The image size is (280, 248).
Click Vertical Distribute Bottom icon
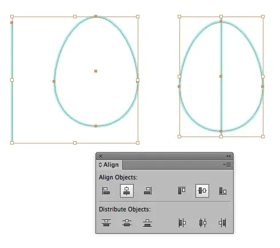147,223
